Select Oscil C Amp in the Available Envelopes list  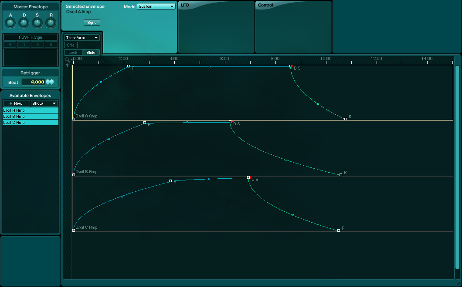point(31,123)
